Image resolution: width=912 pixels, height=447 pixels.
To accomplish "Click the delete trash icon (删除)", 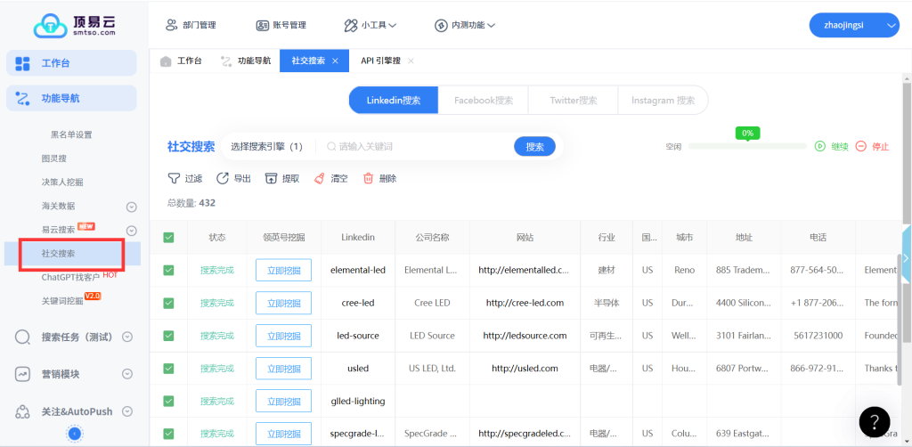I will point(368,178).
